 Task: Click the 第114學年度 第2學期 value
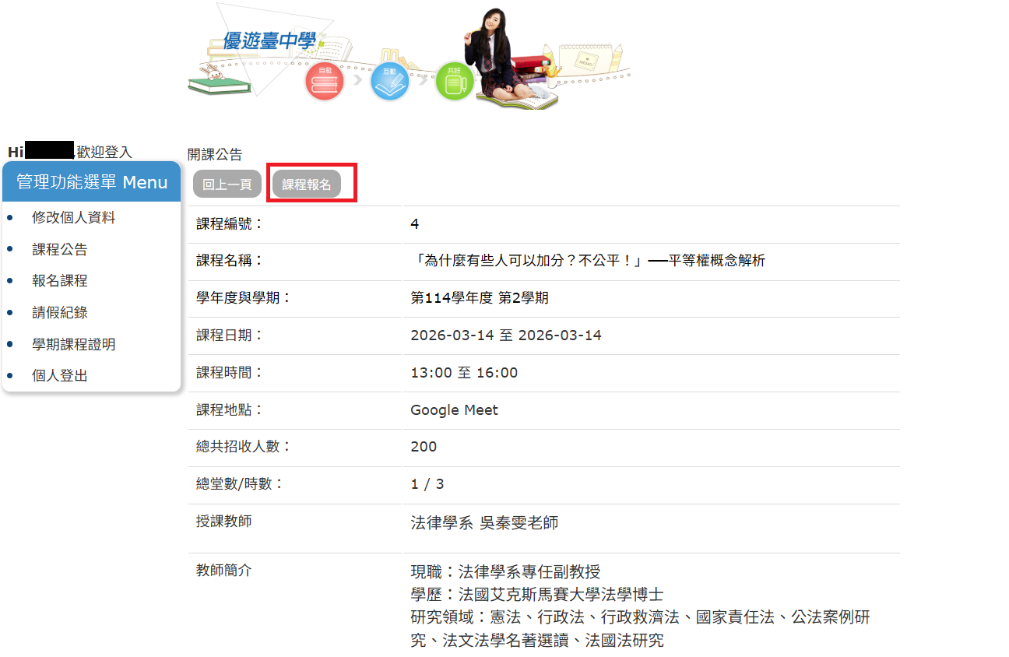(x=480, y=298)
